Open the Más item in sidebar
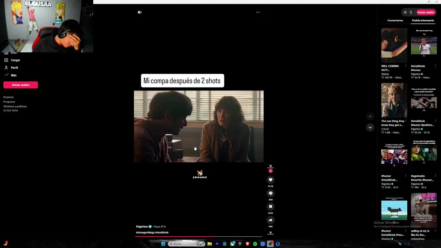Image resolution: width=441 pixels, height=248 pixels. (10, 75)
